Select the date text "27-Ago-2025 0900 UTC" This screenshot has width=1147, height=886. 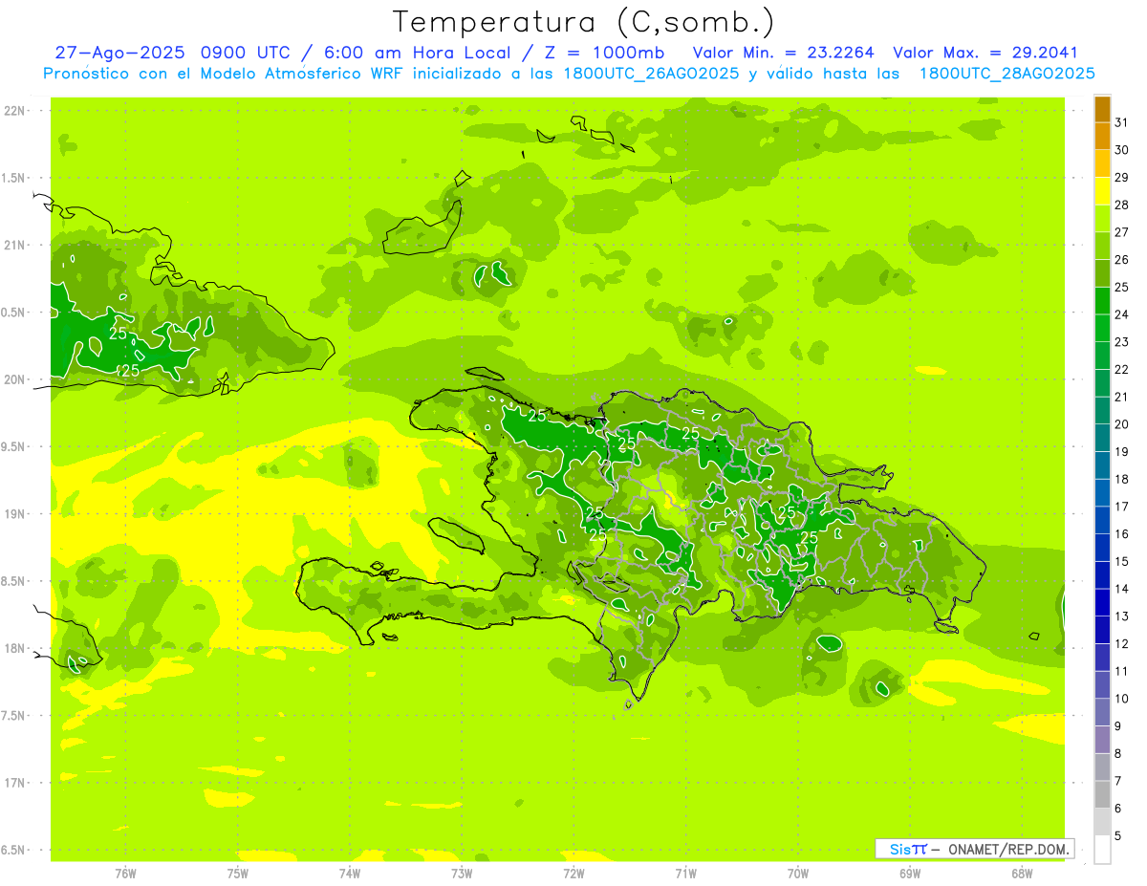click(x=172, y=53)
